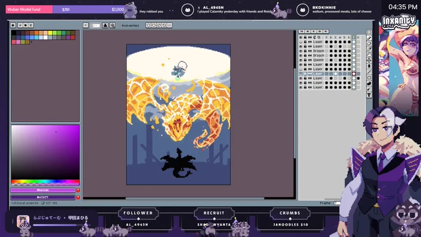Toggle onion skin in timeline header
This screenshot has width=421, height=237.
(x=319, y=38)
